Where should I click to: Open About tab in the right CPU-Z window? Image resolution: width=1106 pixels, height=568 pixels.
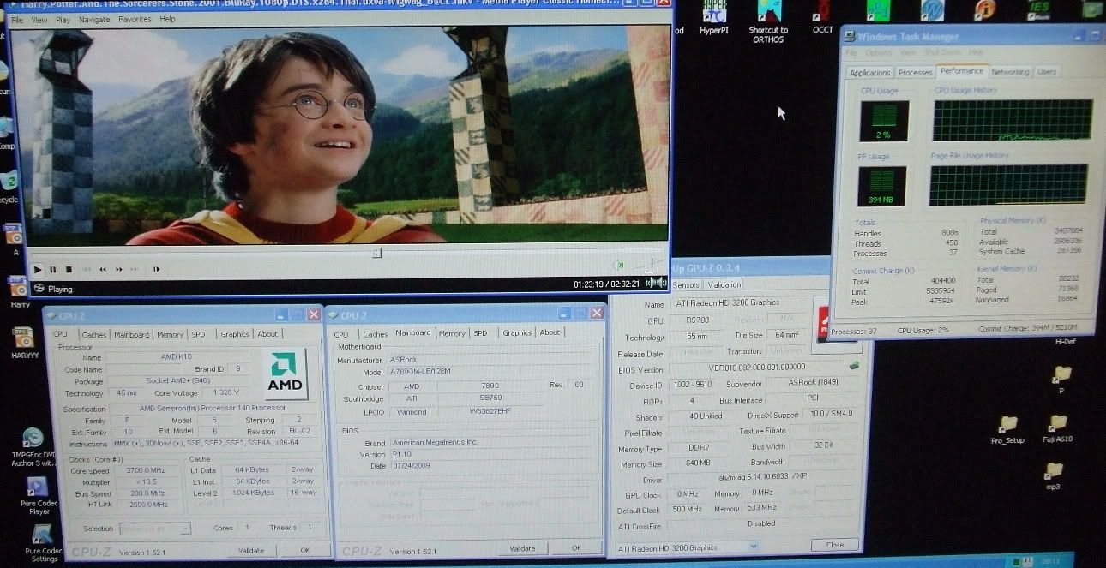550,332
